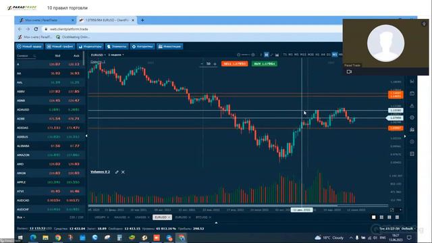Screen dimensions: 432x243
Task: Switch to the USDJPY chart tab
Action: (100, 217)
